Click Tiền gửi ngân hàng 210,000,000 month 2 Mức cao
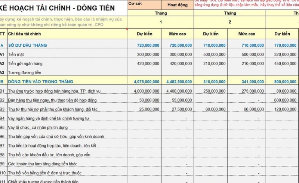The image size is (299, 183). (x=253, y=63)
